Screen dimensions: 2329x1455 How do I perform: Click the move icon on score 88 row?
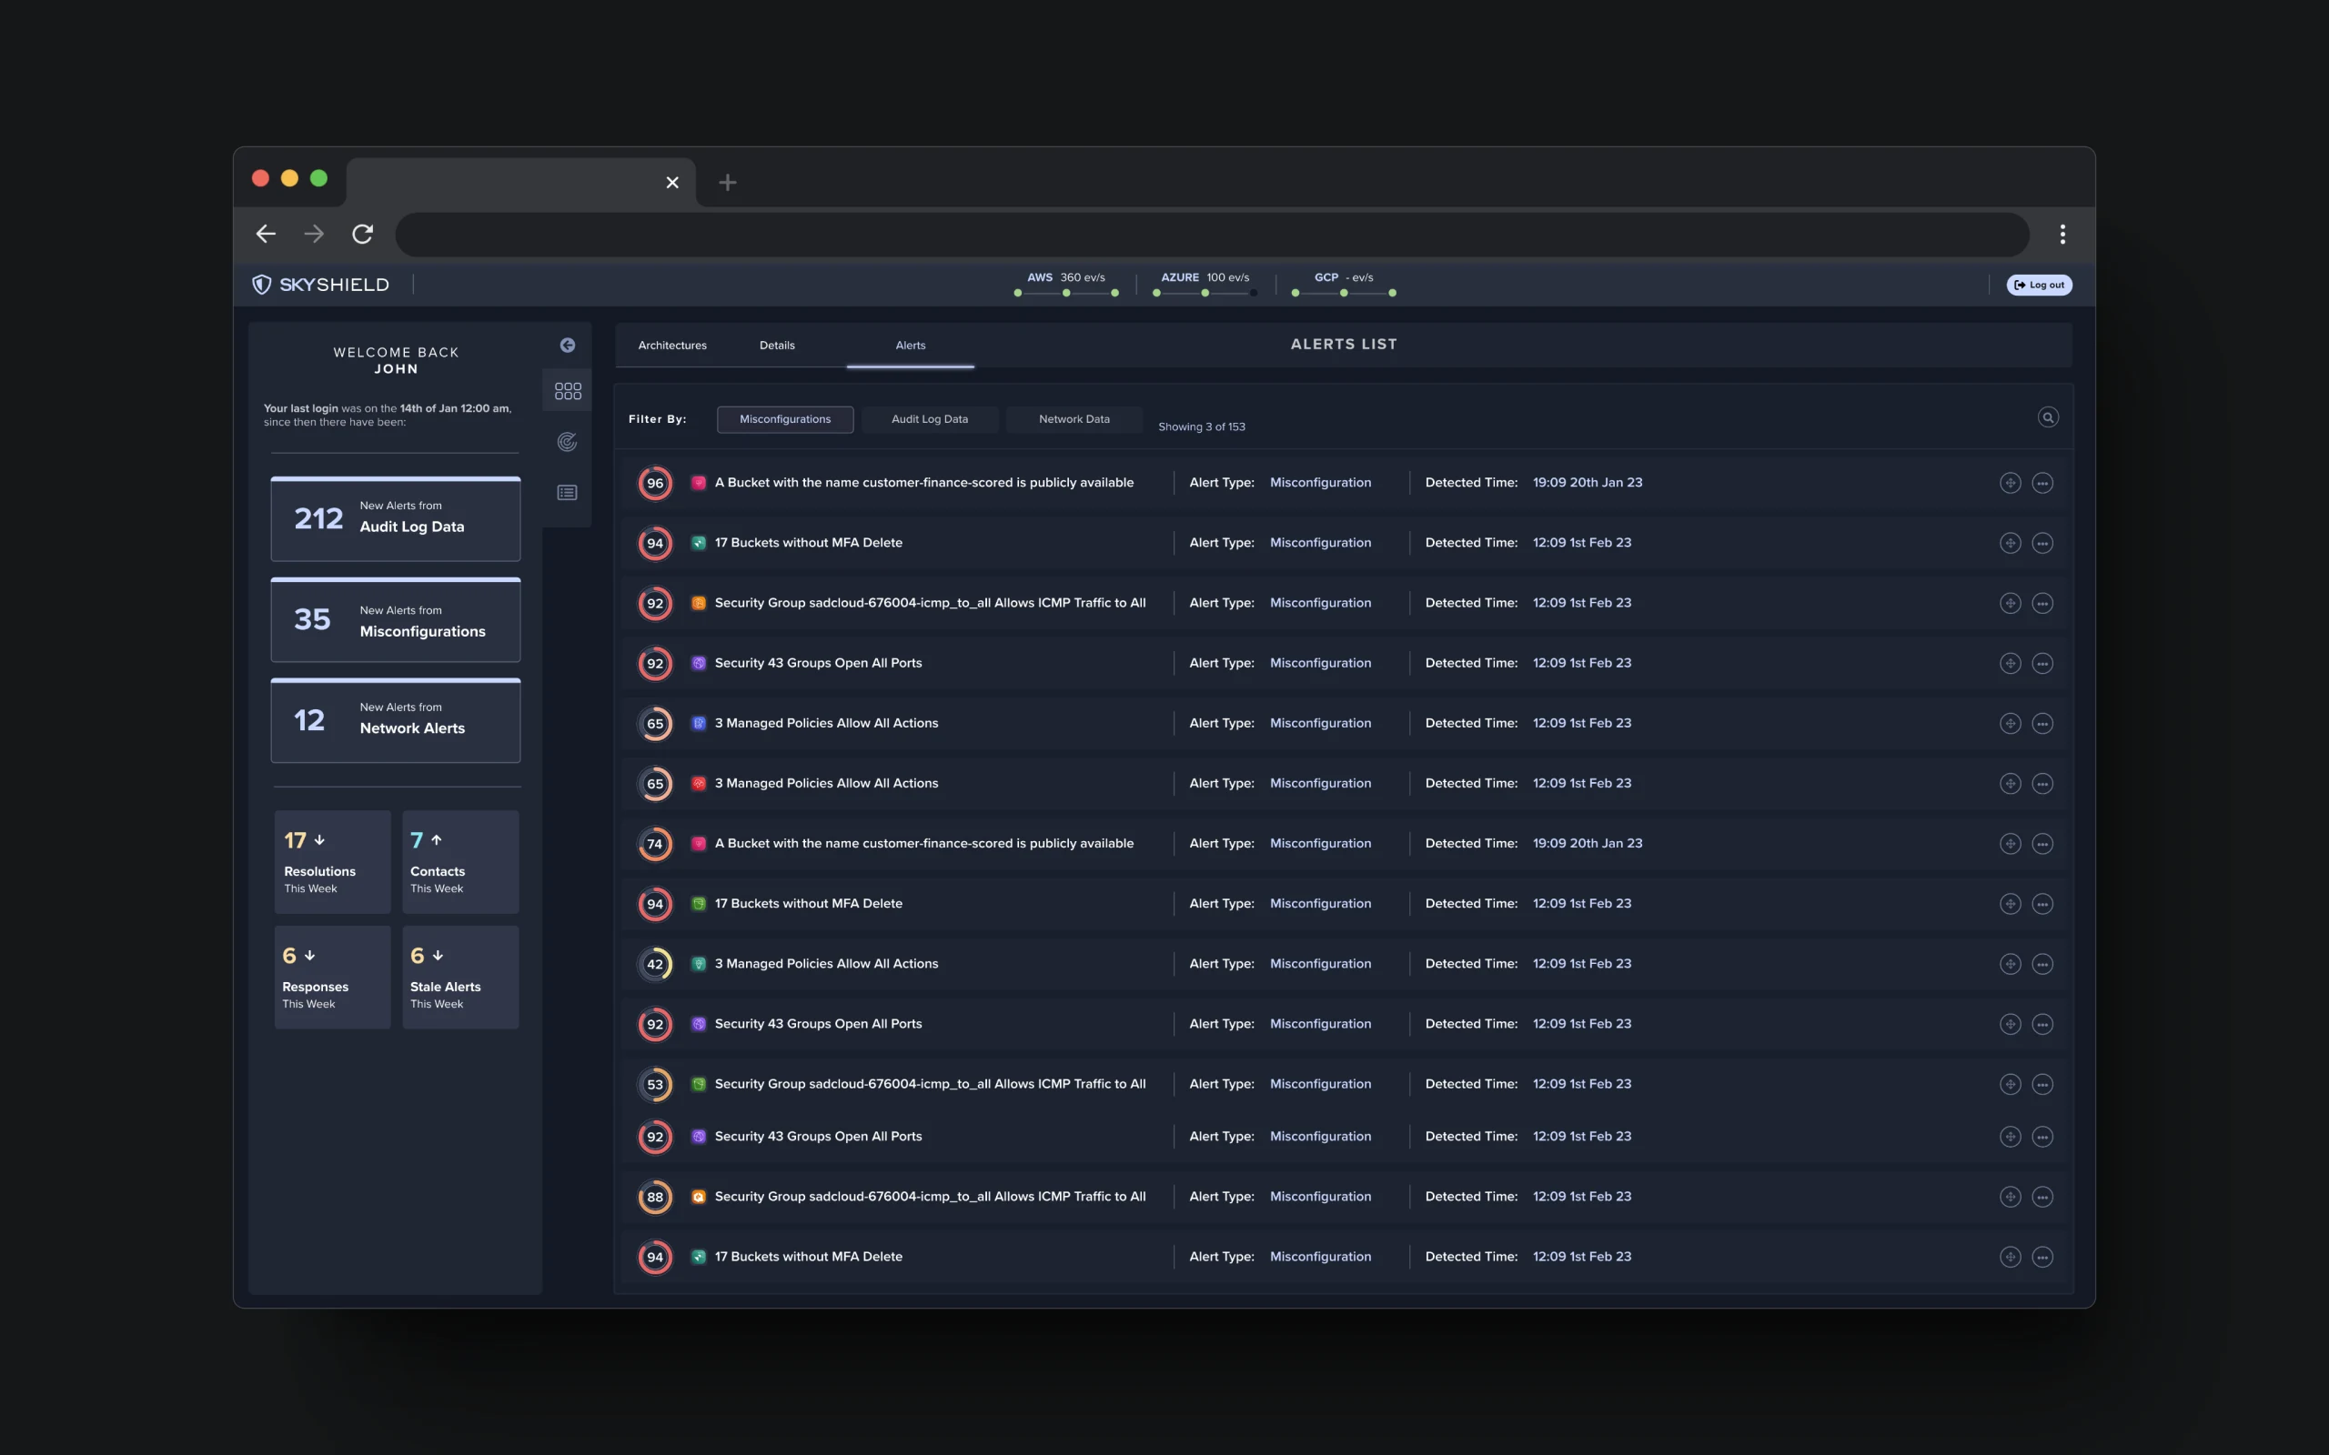pos(2010,1197)
